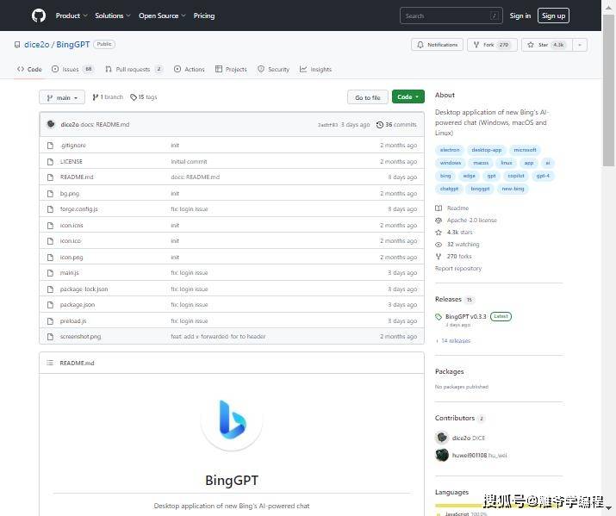Switch to the Actions tab
The height and width of the screenshot is (516, 616).
[x=190, y=69]
